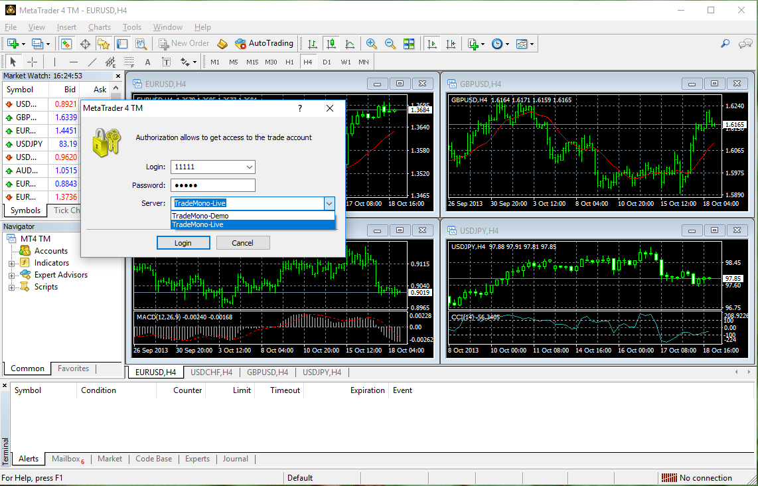
Task: Open the New Chart toolbar icon
Action: coord(13,44)
